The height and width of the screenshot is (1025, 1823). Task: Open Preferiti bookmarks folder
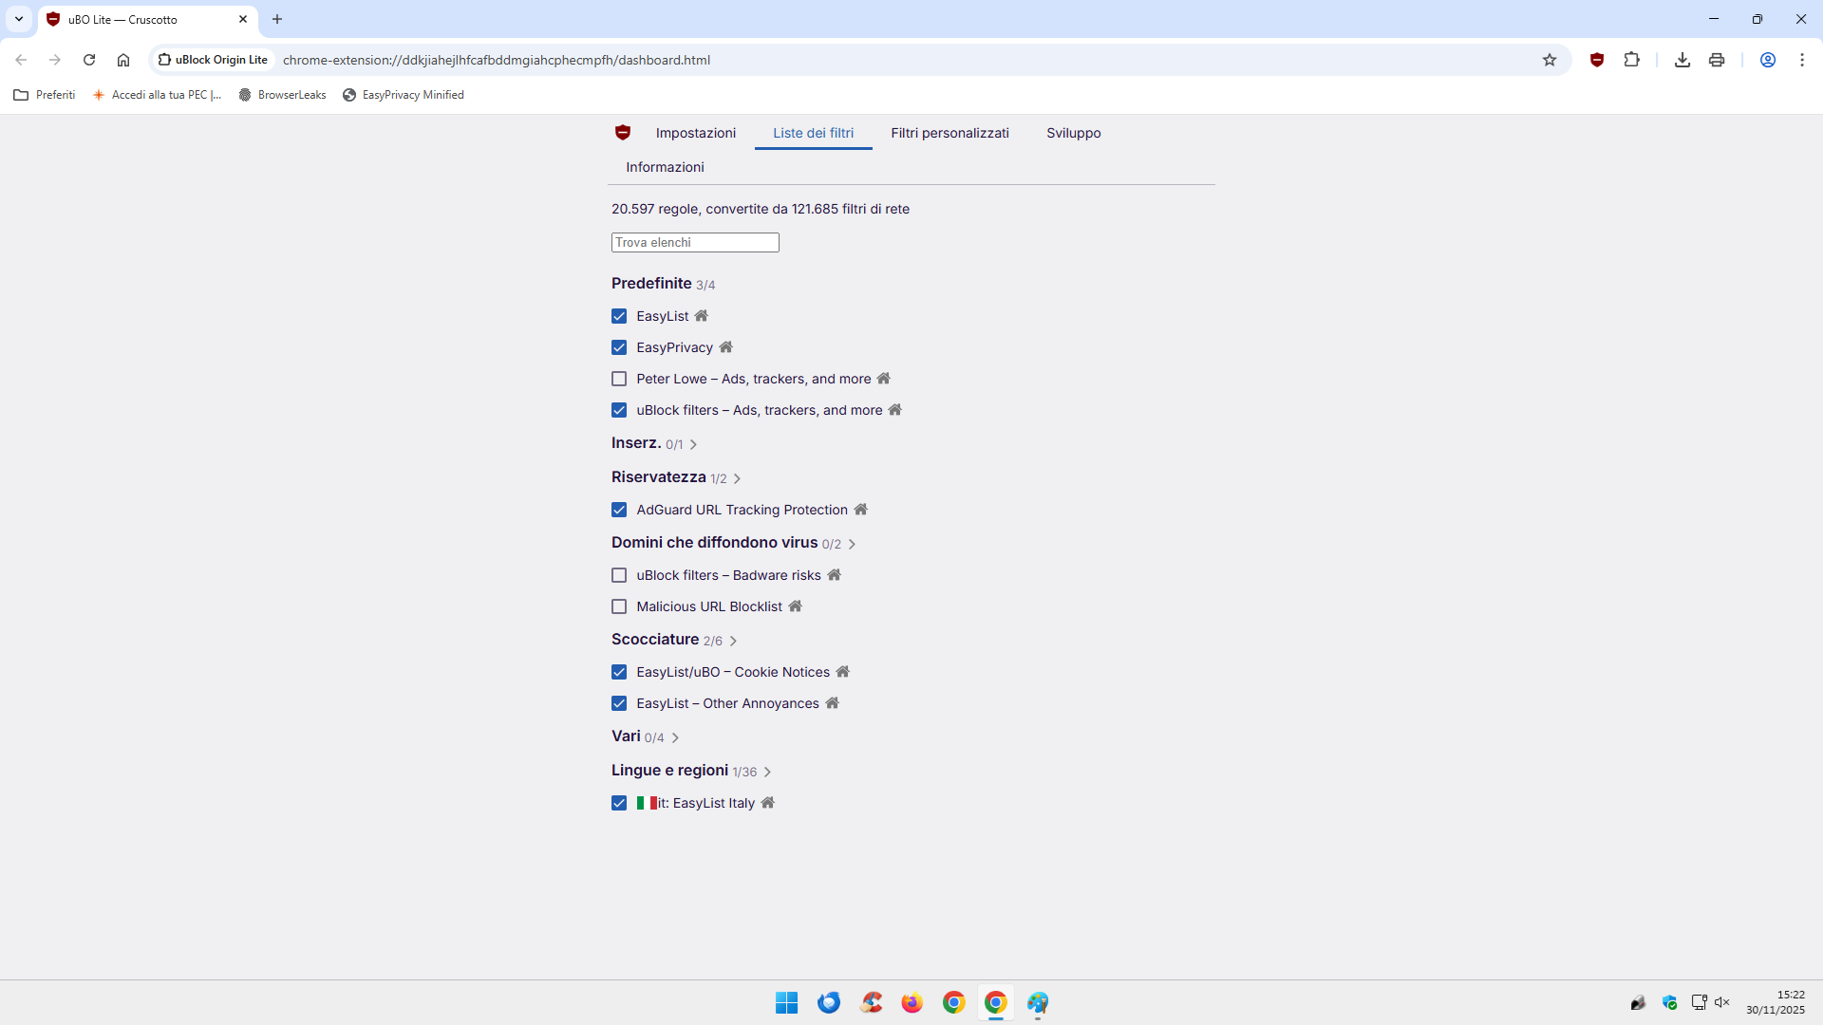coord(45,95)
